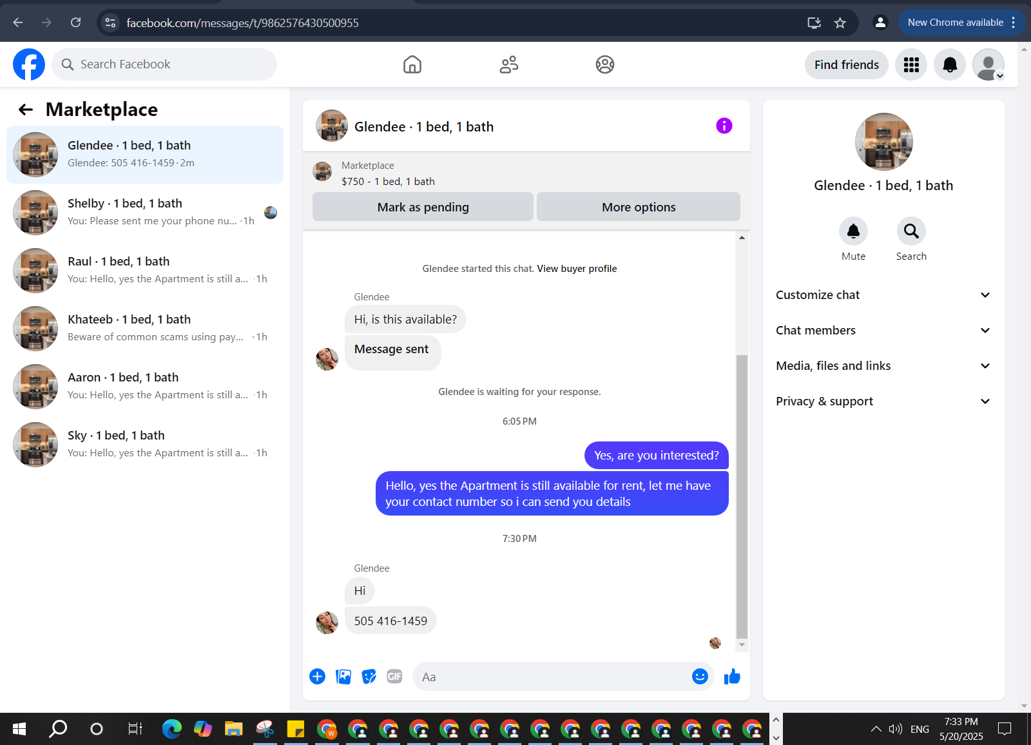Click the phone number message 505 416-1459
The height and width of the screenshot is (745, 1031).
point(390,621)
